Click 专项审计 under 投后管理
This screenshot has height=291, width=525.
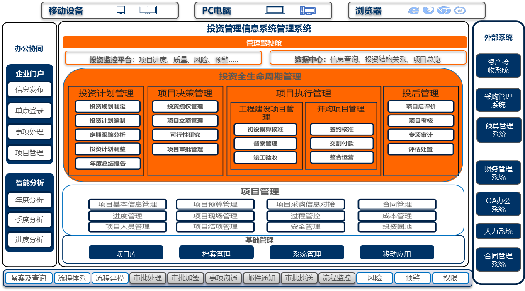pos(420,135)
